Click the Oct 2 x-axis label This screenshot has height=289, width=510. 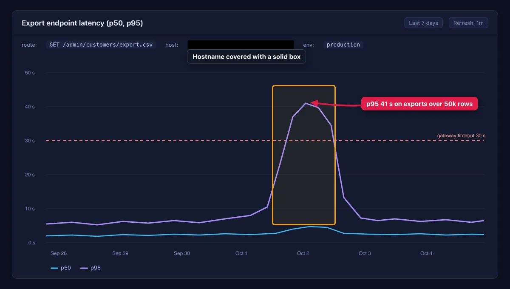click(x=303, y=253)
